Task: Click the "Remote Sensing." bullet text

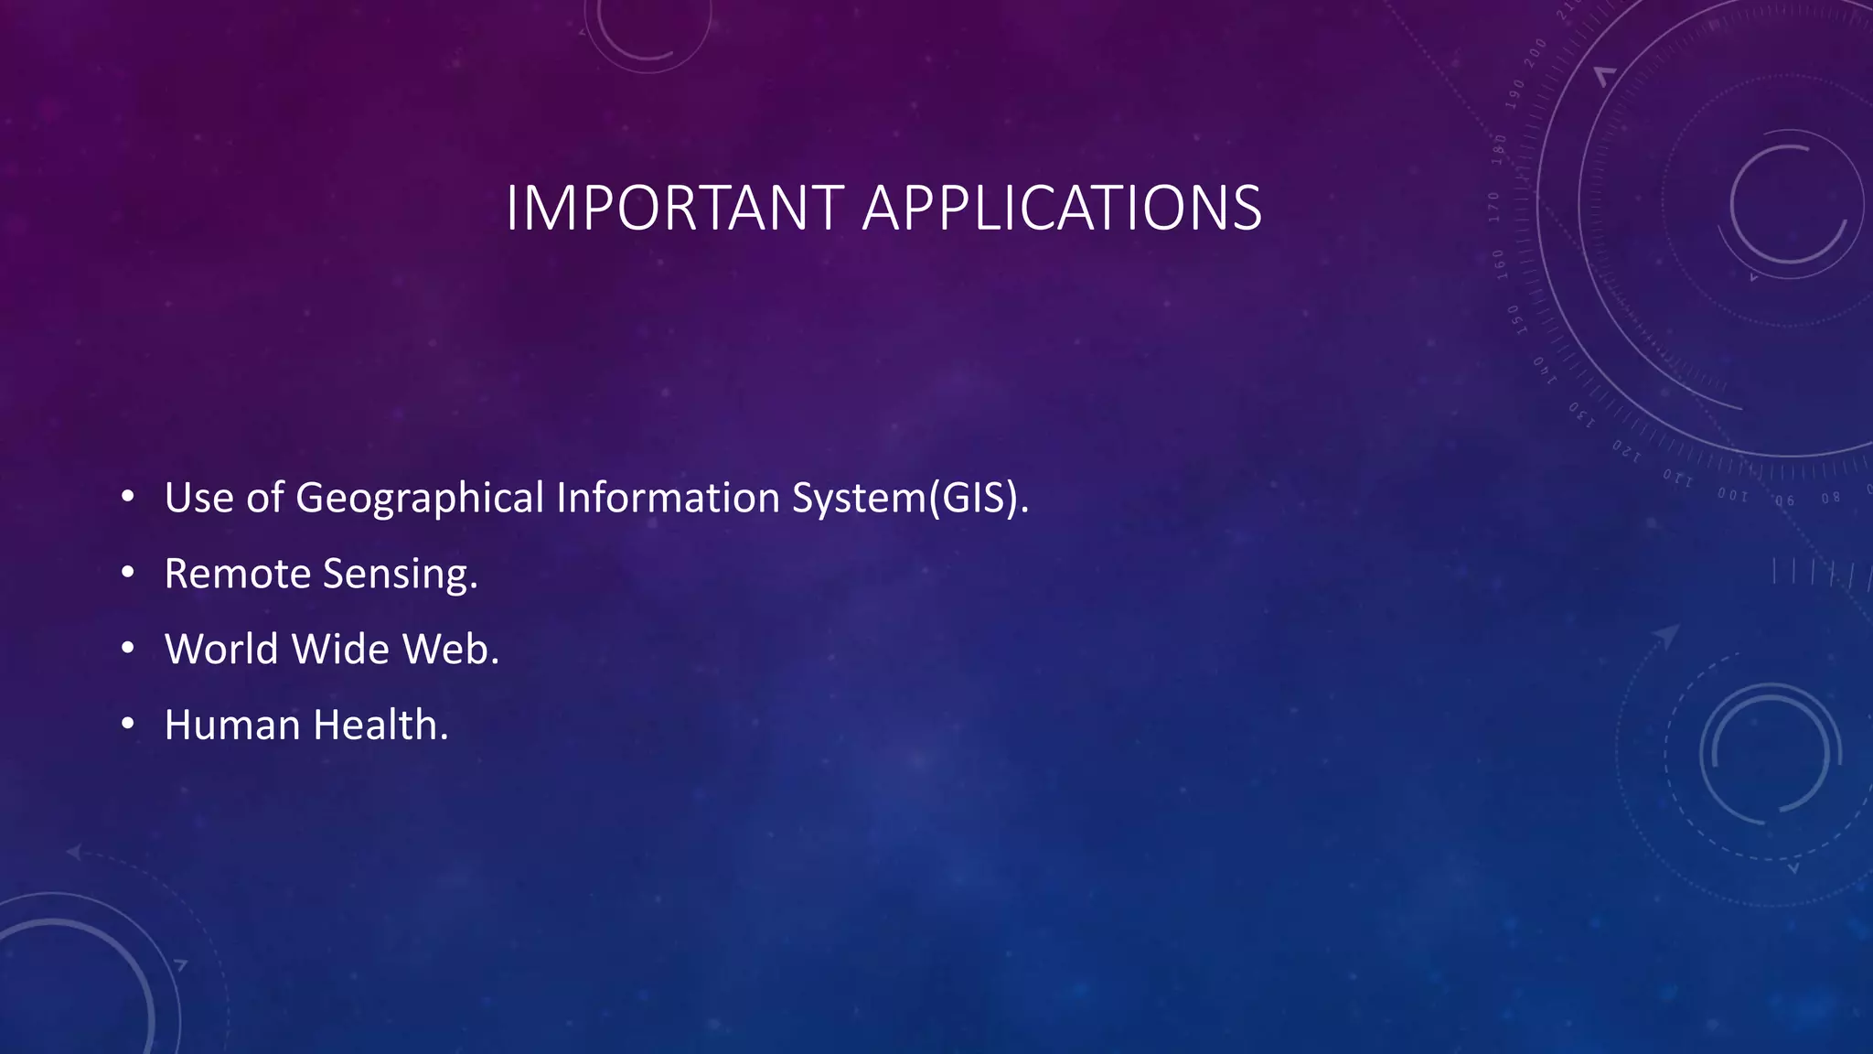Action: [x=321, y=575]
